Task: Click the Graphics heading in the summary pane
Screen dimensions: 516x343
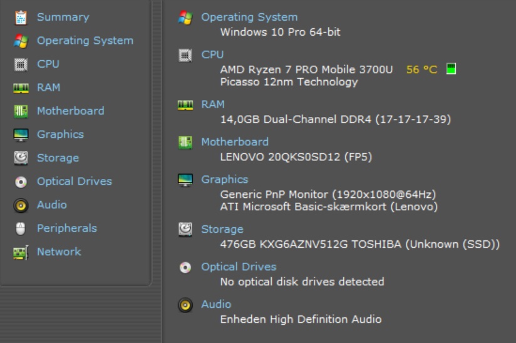Action: coord(224,180)
